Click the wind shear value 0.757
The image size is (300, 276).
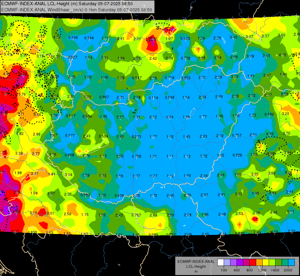(237, 136)
